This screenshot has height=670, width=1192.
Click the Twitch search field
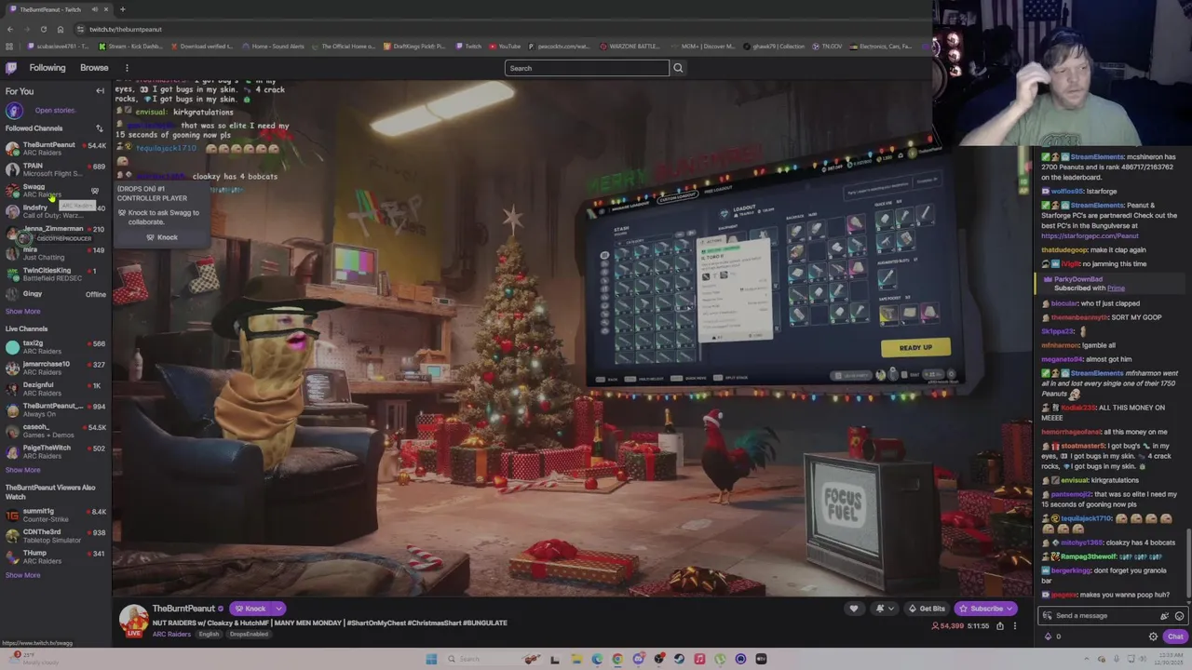click(587, 68)
